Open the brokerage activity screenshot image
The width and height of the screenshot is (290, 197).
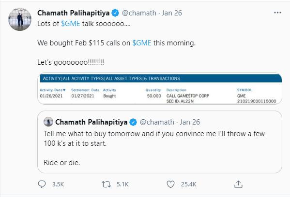pos(160,89)
